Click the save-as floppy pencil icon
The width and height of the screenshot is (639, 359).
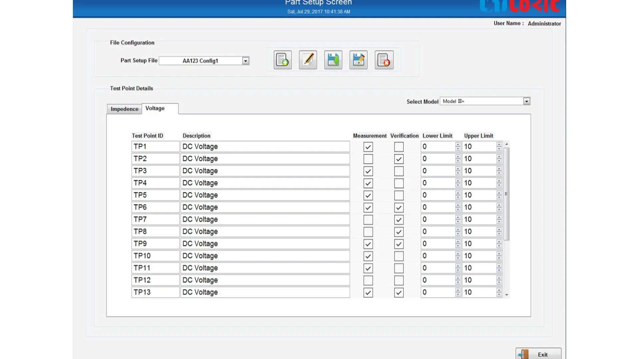point(358,60)
